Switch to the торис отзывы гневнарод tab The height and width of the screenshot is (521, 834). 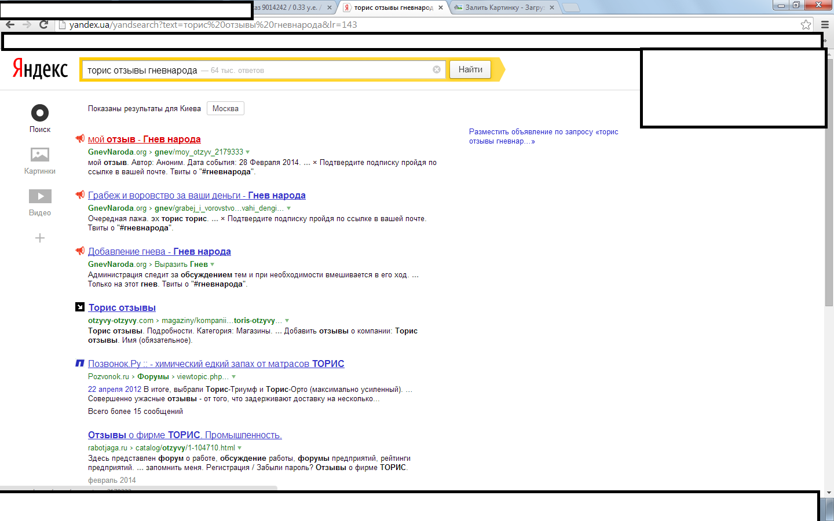click(393, 8)
